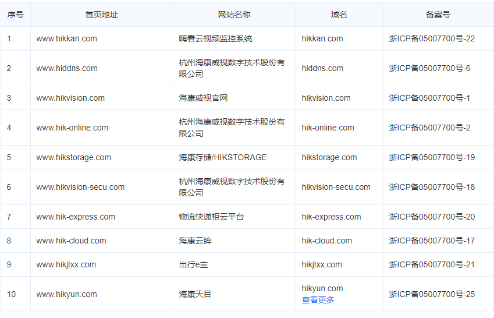Viewport: 494px width, 318px height.
Task: Click domain cell hik-express.com
Action: (331, 217)
